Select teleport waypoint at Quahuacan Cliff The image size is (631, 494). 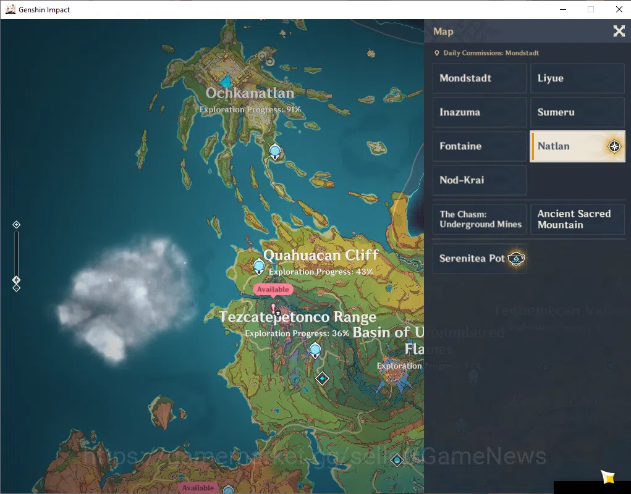(259, 267)
